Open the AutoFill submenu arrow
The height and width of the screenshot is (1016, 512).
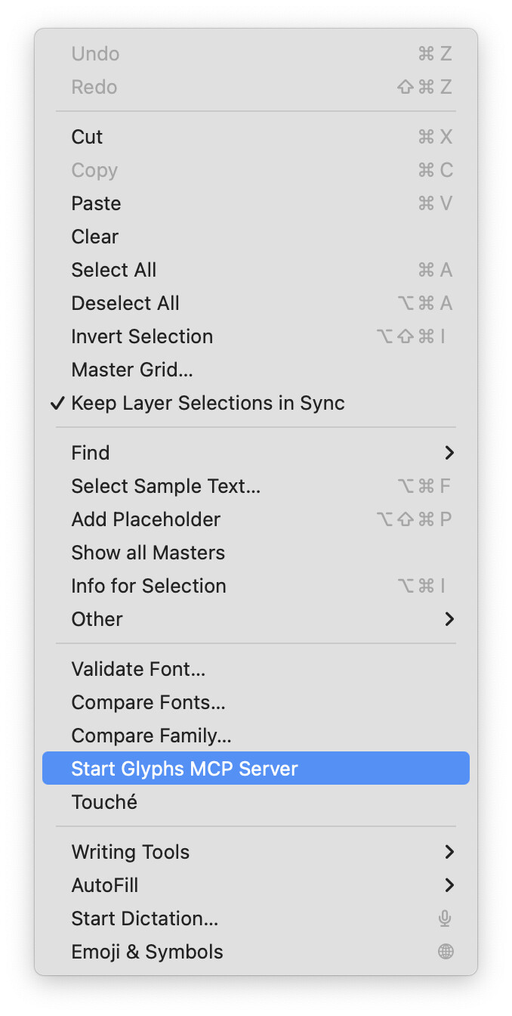tap(449, 885)
